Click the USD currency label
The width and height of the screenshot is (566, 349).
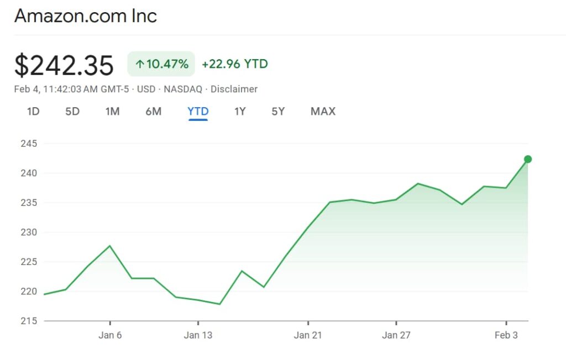146,89
